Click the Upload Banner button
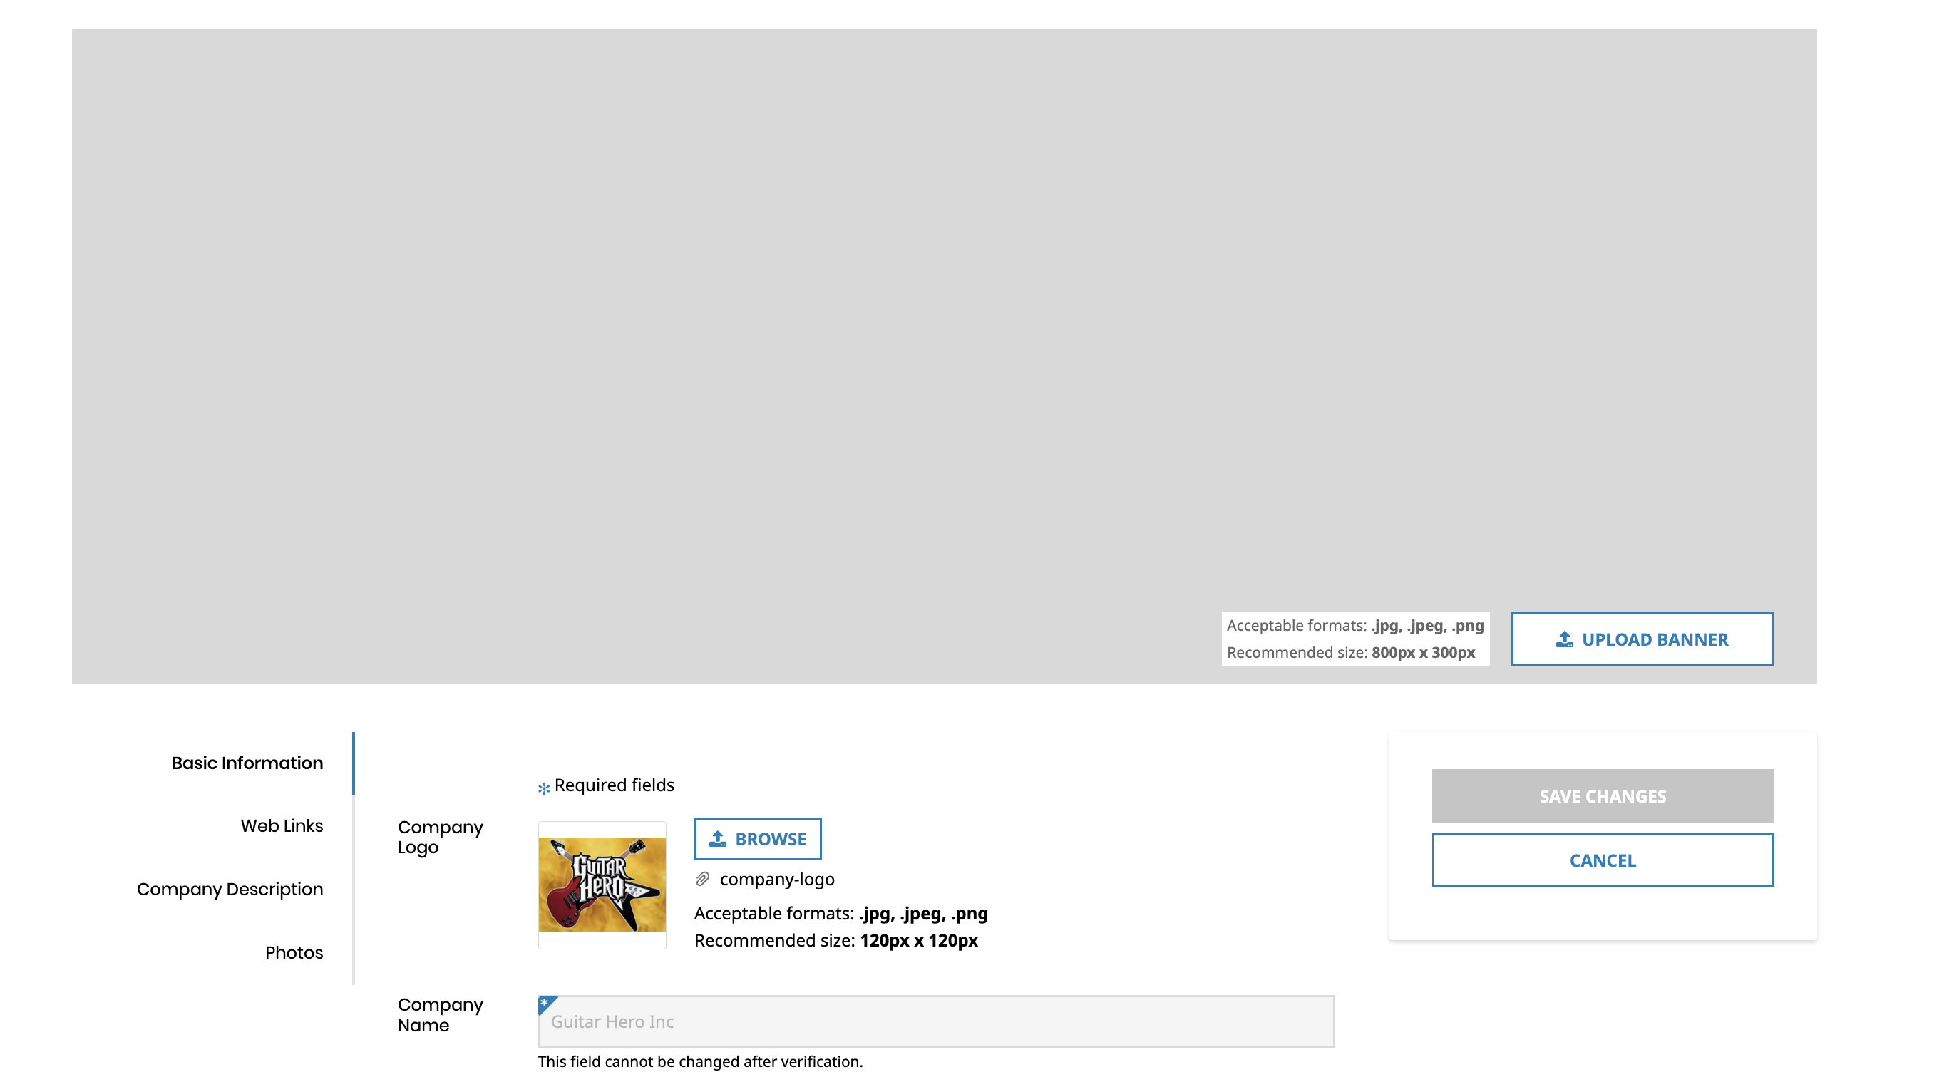This screenshot has width=1959, height=1082. click(x=1641, y=639)
